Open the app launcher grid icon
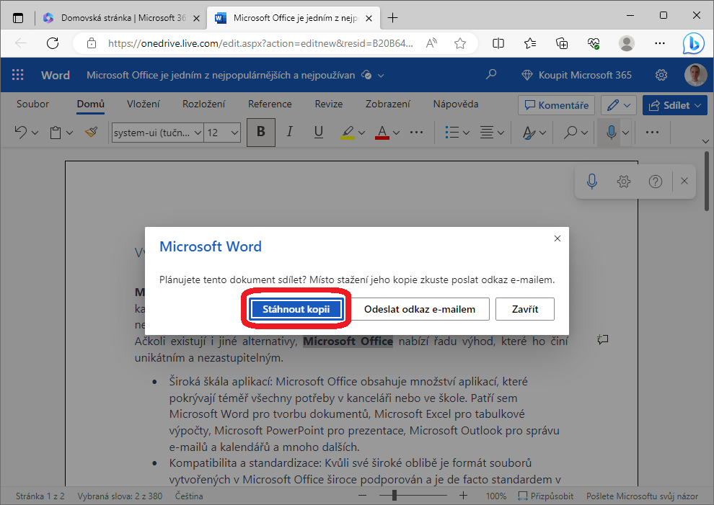This screenshot has height=505, width=714. (x=18, y=75)
